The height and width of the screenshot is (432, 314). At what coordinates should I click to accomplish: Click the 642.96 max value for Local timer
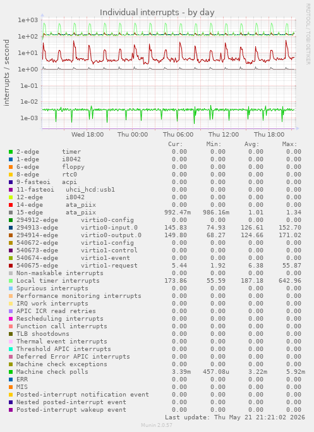[x=292, y=281]
